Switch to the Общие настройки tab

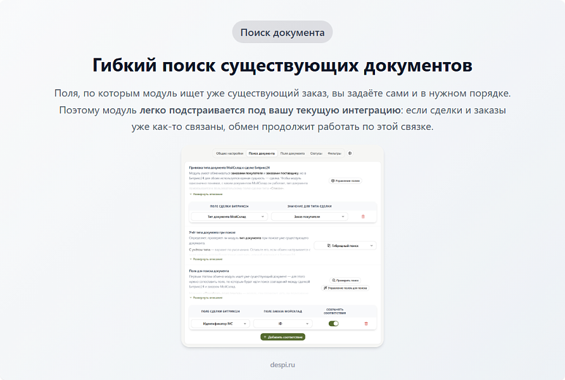click(229, 153)
